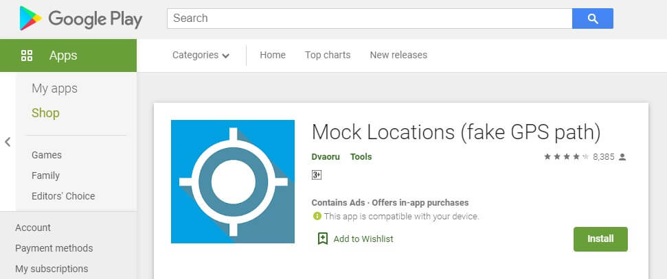The image size is (667, 279).
Task: Click the Mock Locations (fake GPS path) title
Action: pyautogui.click(x=456, y=132)
